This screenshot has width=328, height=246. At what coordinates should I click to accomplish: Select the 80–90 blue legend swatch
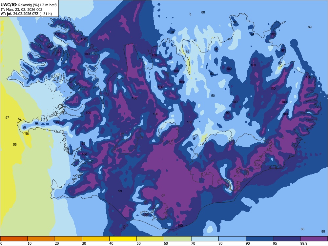[232, 239]
